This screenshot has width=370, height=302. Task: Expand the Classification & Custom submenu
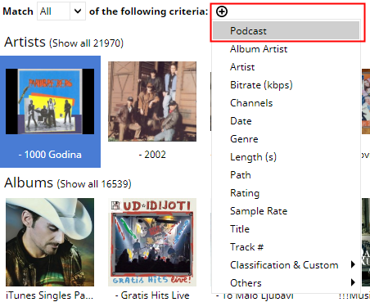coord(286,265)
